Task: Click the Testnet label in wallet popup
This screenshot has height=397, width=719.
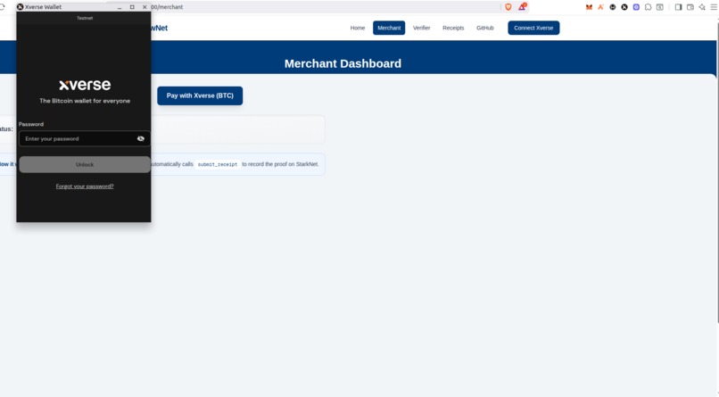Action: (85, 18)
